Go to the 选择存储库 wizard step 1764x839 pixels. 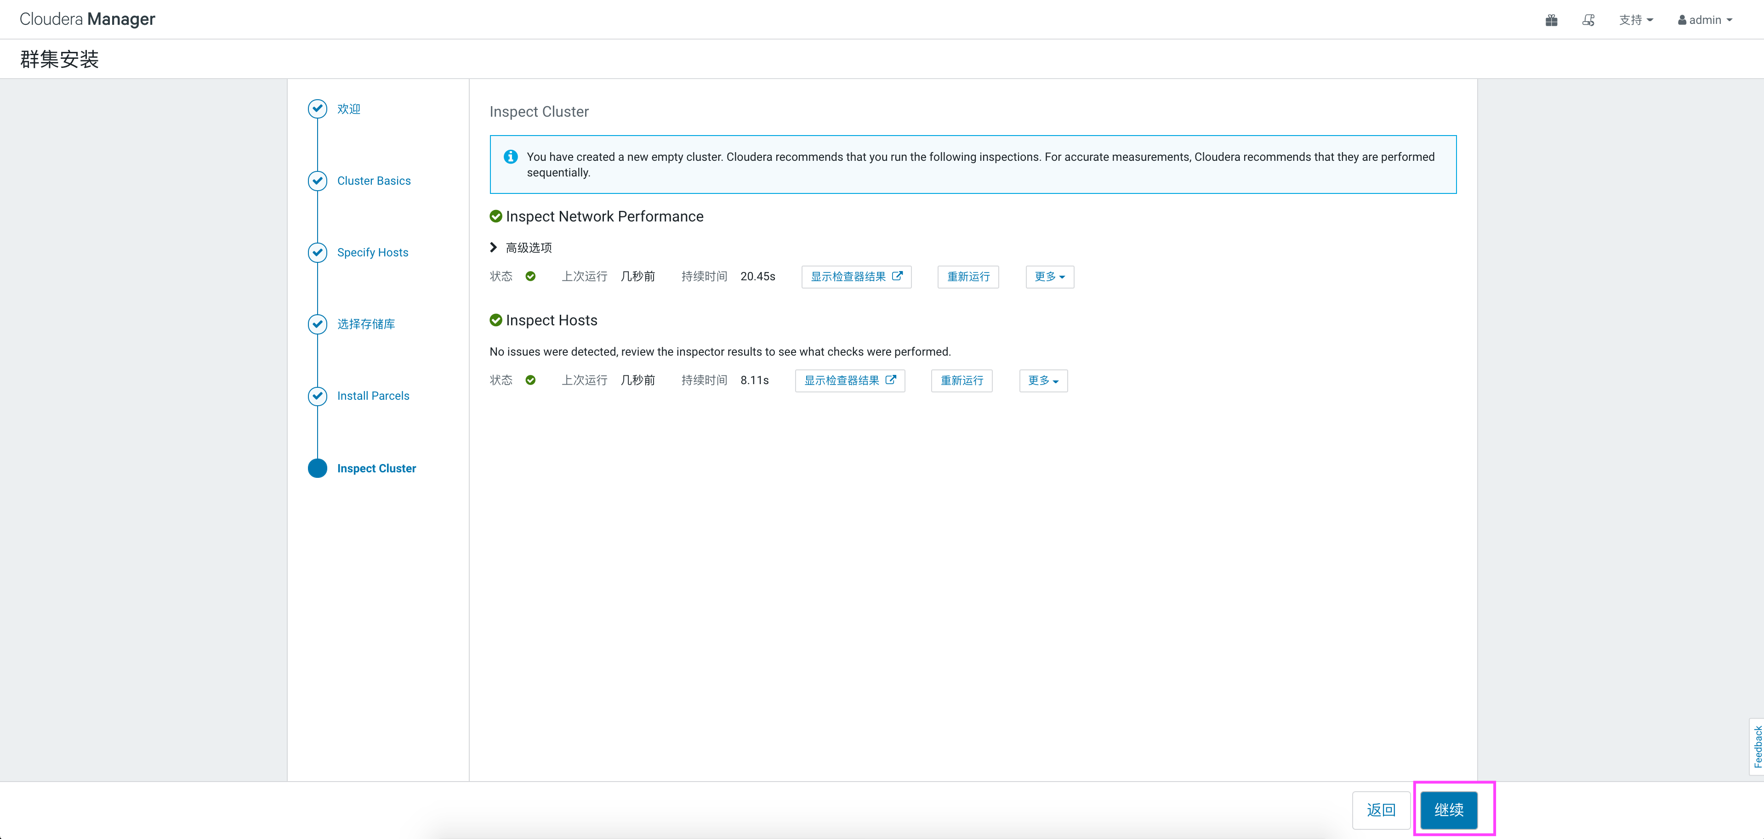[x=366, y=324]
